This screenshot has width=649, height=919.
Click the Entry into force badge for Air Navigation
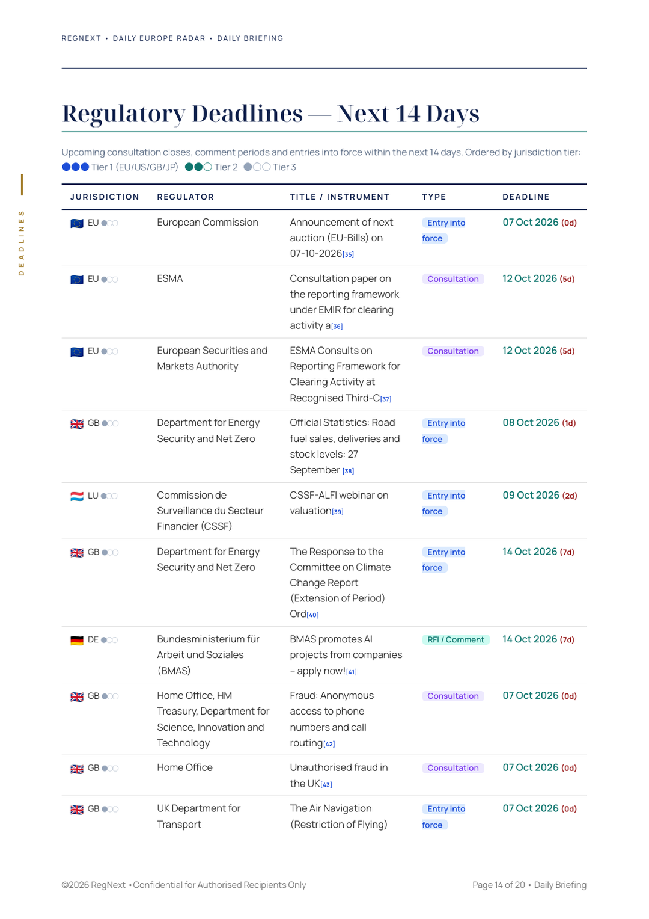coord(444,817)
